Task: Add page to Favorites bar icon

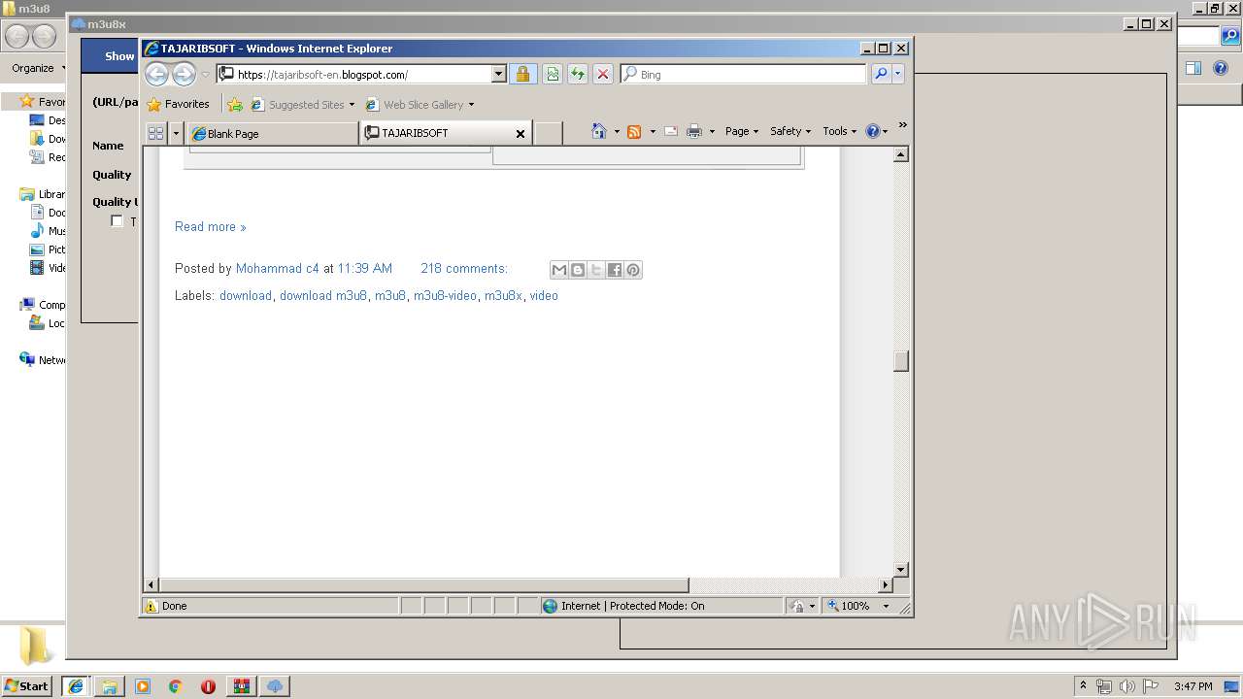Action: point(235,104)
